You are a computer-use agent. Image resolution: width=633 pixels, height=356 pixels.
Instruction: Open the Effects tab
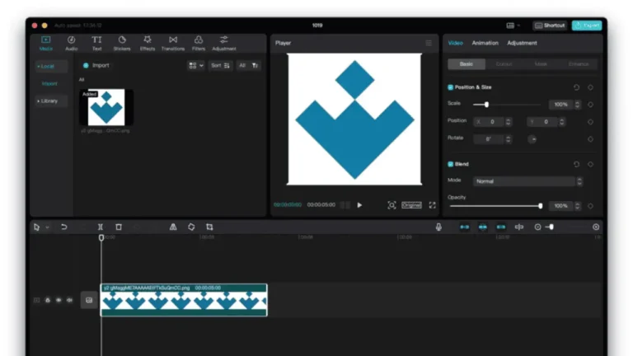pyautogui.click(x=148, y=43)
